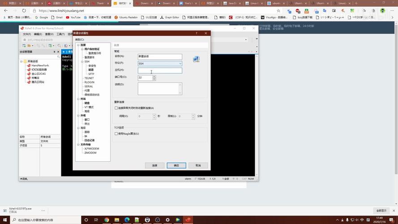Collapse the SSH tree node
This screenshot has width=398, height=224.
point(82,61)
